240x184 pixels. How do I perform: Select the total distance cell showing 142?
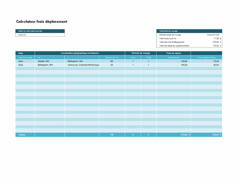pyautogui.click(x=112, y=135)
